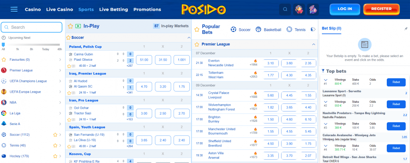410x163 pixels.
Task: Collapse the Premier League popular section
Action: (x=314, y=44)
